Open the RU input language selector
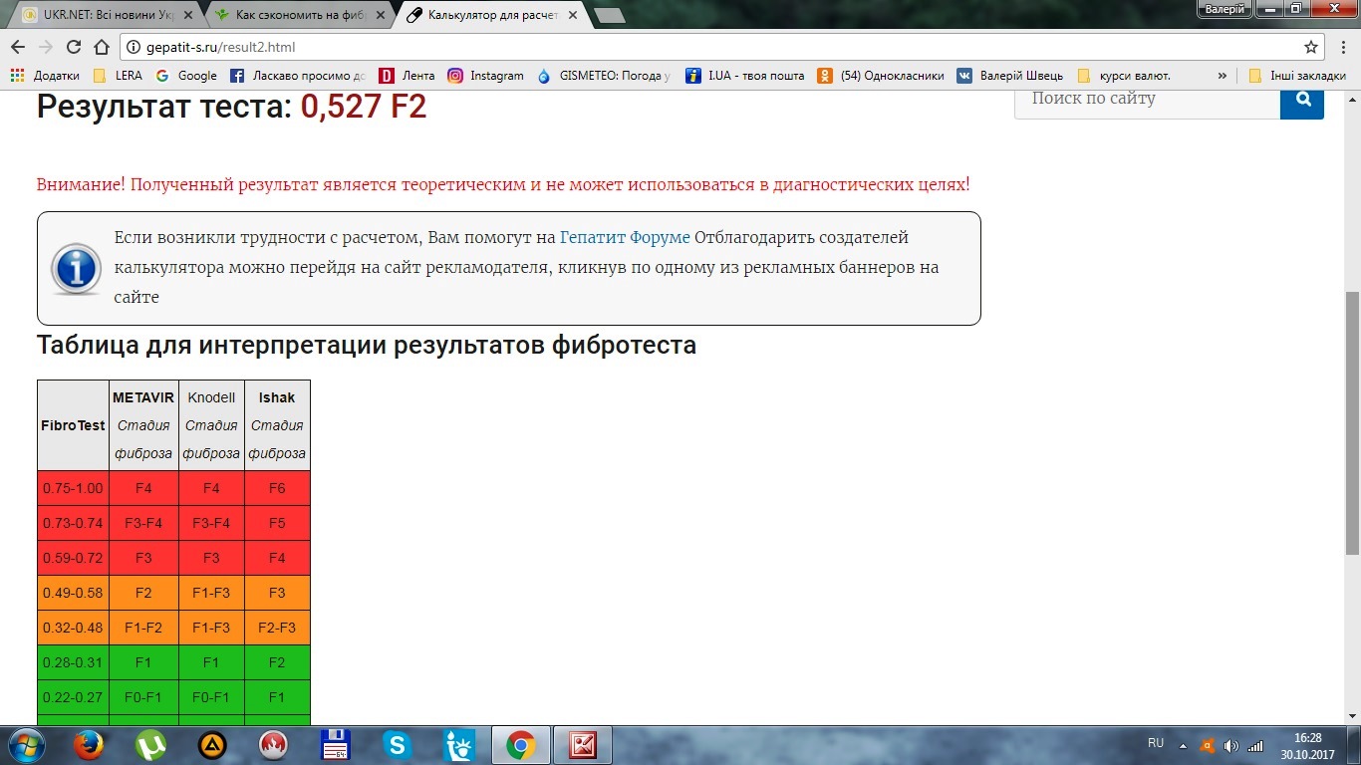Image resolution: width=1361 pixels, height=765 pixels. pyautogui.click(x=1156, y=744)
